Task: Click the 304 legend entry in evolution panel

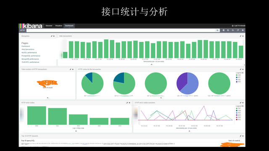Action: coord(238,111)
